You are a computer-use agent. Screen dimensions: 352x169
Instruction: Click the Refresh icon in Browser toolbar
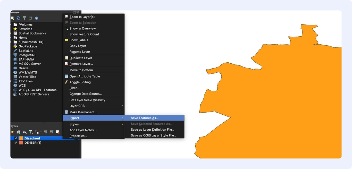[x=18, y=18]
